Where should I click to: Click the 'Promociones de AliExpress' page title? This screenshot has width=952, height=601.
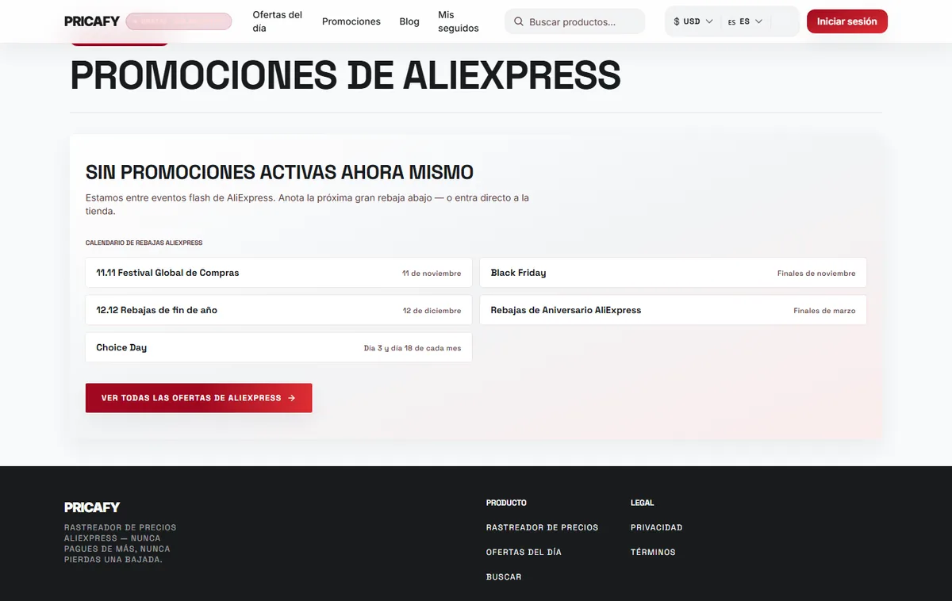click(345, 75)
